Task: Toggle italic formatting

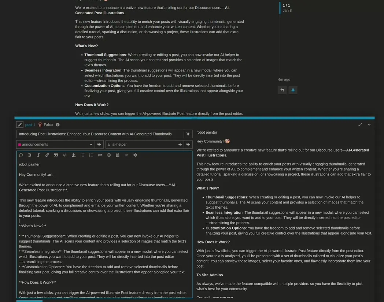Action: click(x=38, y=155)
